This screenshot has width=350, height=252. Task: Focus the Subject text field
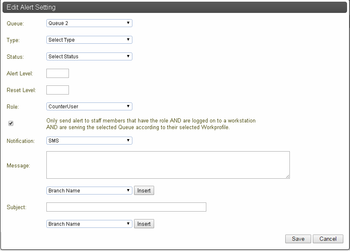(x=126, y=207)
